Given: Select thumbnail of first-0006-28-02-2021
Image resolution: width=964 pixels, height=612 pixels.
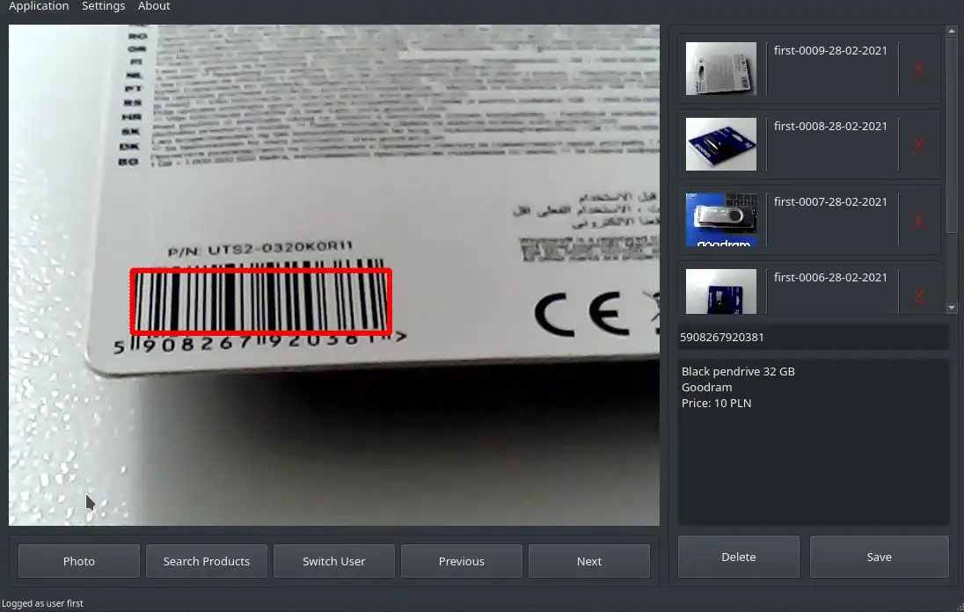Looking at the screenshot, I should (721, 292).
